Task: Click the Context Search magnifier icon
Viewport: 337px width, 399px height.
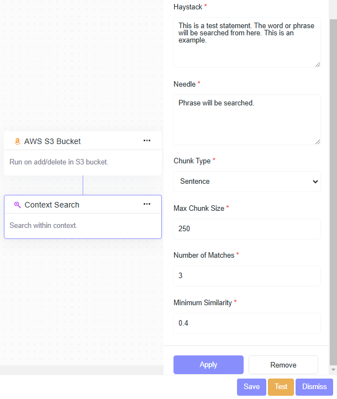Action: pyautogui.click(x=17, y=205)
